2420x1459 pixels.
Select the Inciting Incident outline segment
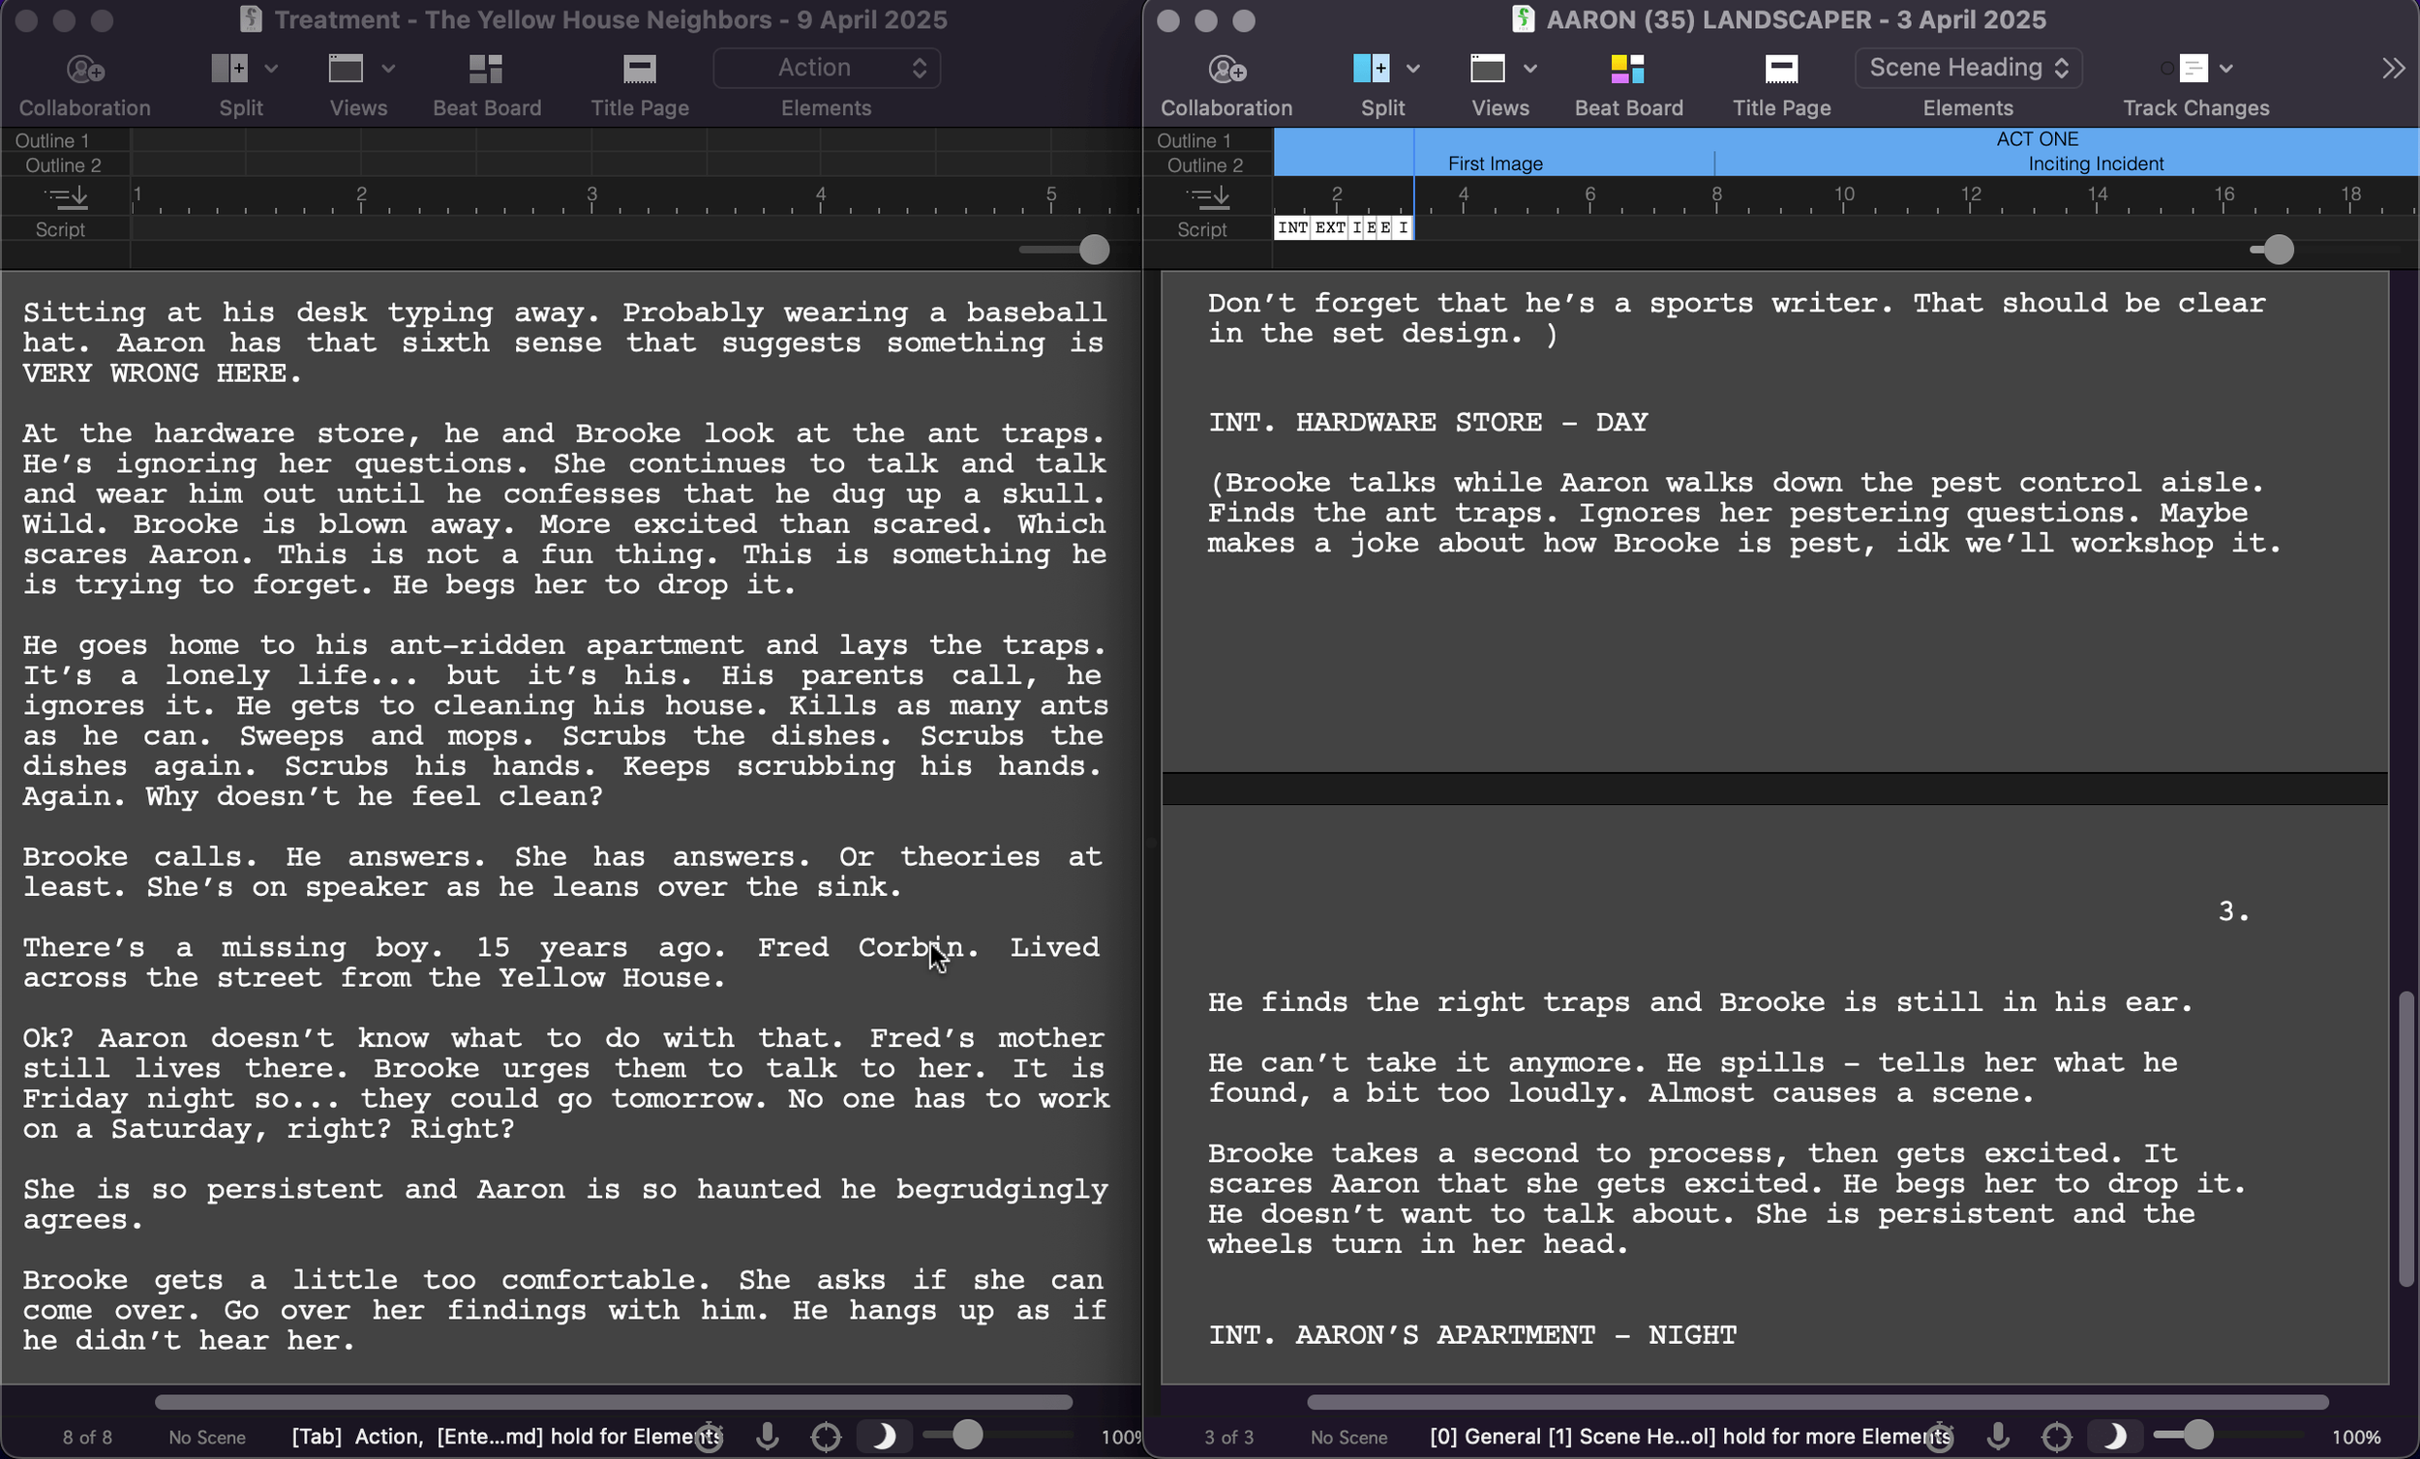2095,164
